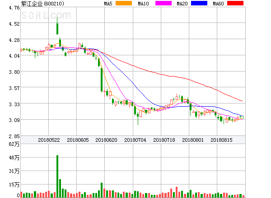
Task: Click the blue MA20 legend swatch
Action: pos(199,3)
